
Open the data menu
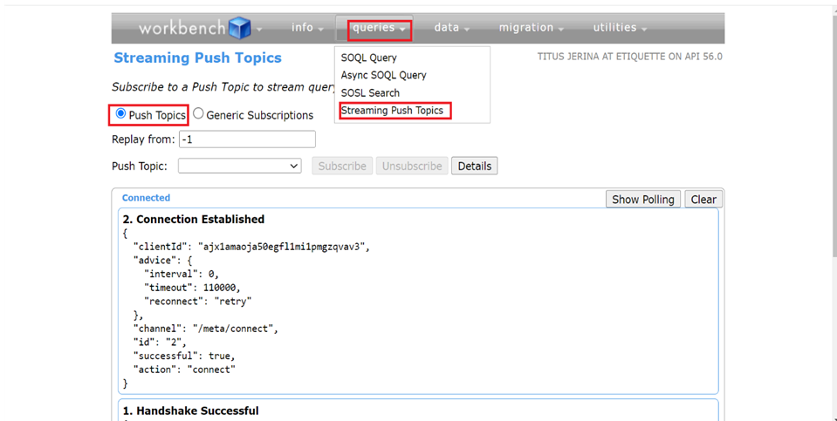click(x=451, y=28)
